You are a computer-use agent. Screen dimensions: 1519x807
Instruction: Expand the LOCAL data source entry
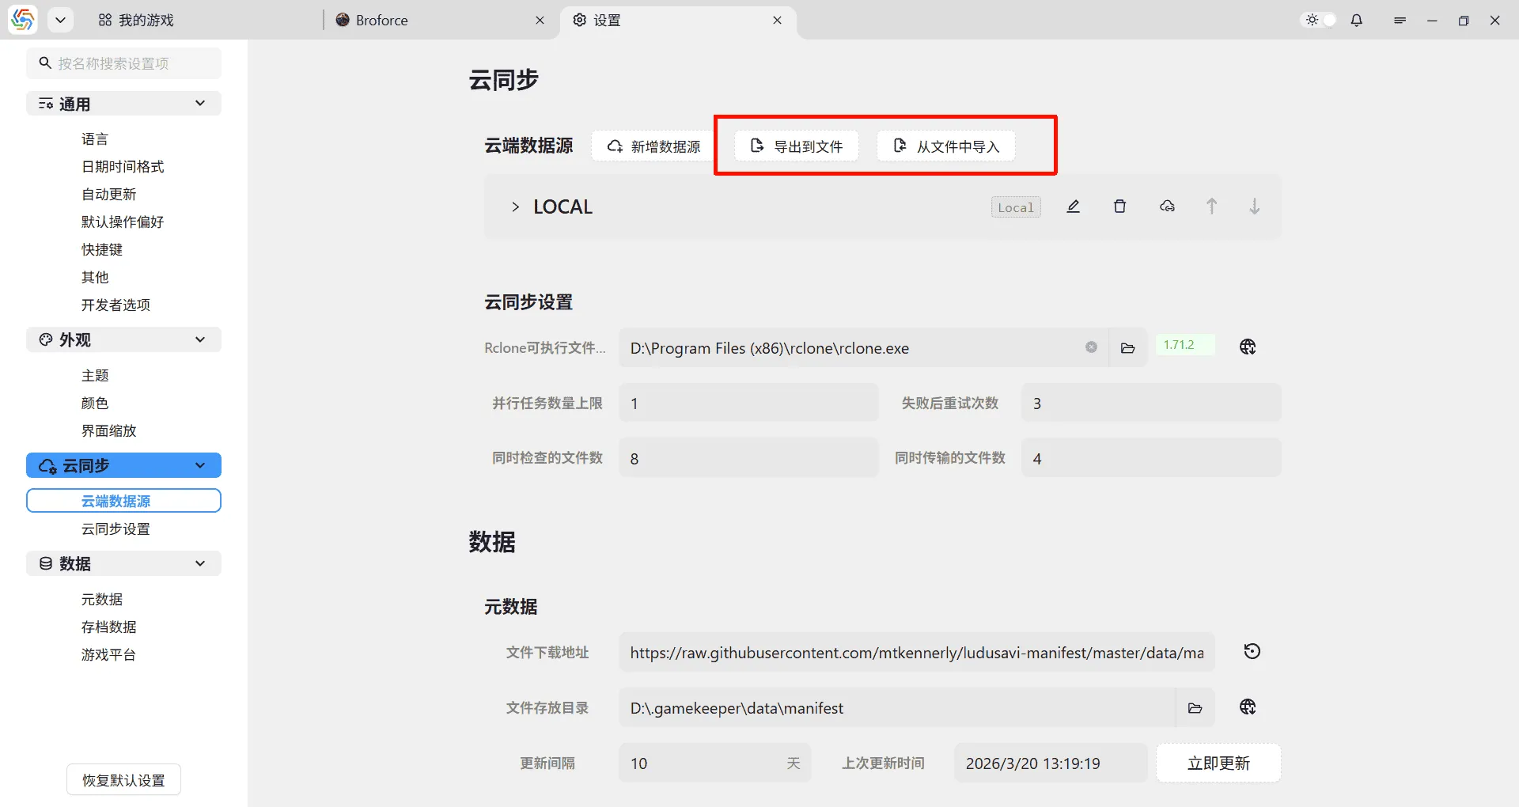(x=515, y=206)
